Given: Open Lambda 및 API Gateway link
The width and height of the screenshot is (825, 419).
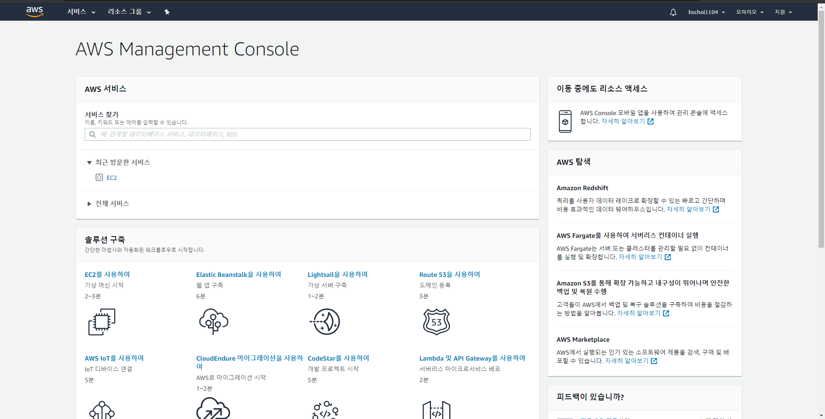Looking at the screenshot, I should point(473,358).
